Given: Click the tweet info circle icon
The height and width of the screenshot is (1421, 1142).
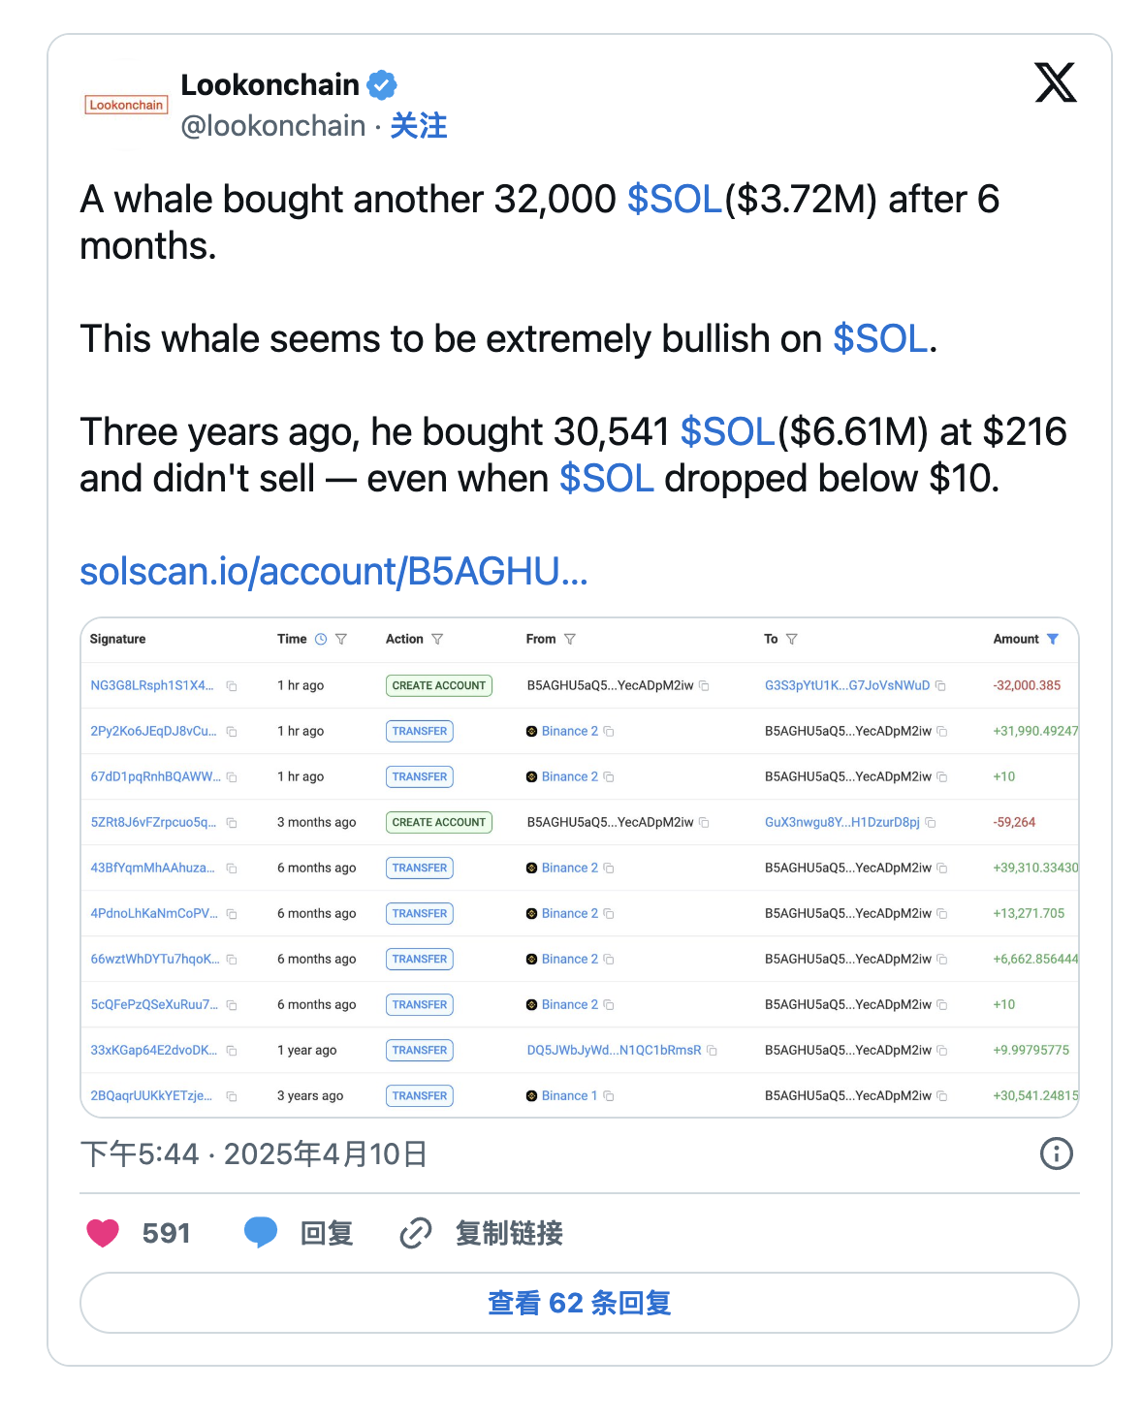Looking at the screenshot, I should [x=1056, y=1153].
